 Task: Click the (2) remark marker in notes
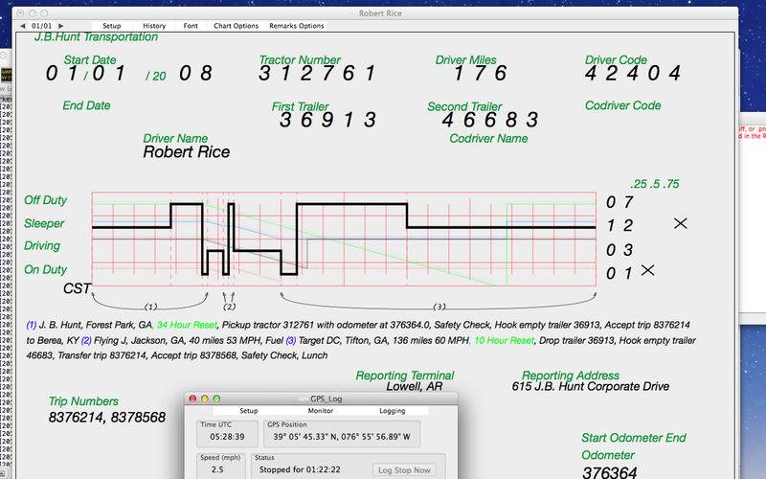tap(86, 341)
